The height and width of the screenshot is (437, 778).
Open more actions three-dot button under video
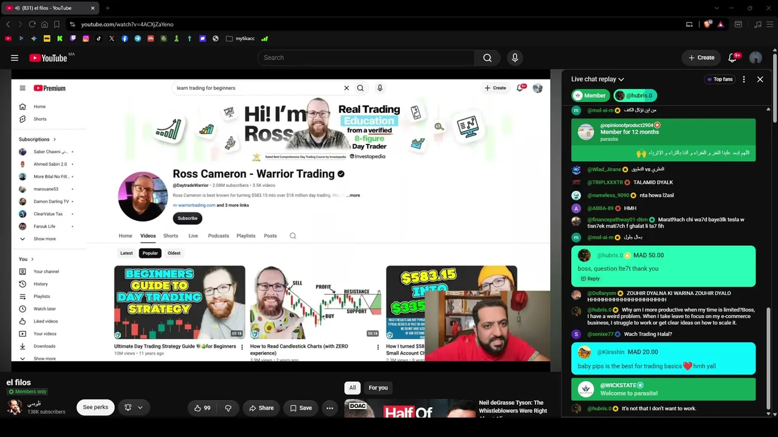329,408
